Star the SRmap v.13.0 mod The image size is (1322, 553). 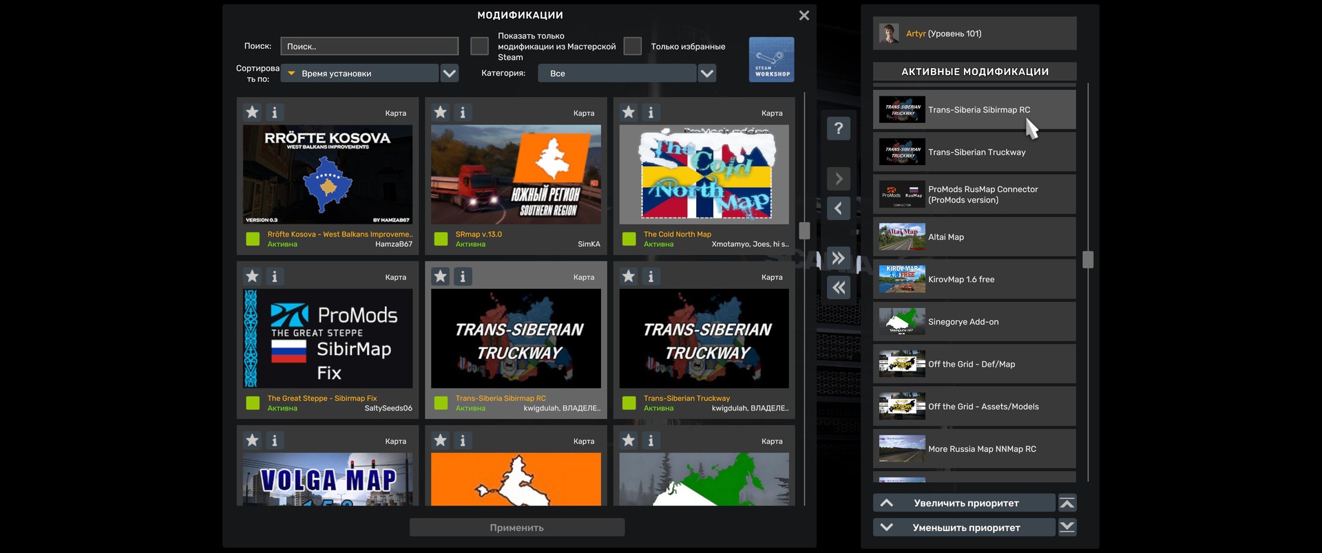coord(441,112)
